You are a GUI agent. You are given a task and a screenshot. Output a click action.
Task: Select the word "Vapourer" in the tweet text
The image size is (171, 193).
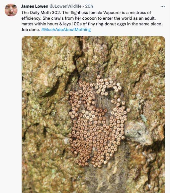click(x=112, y=13)
